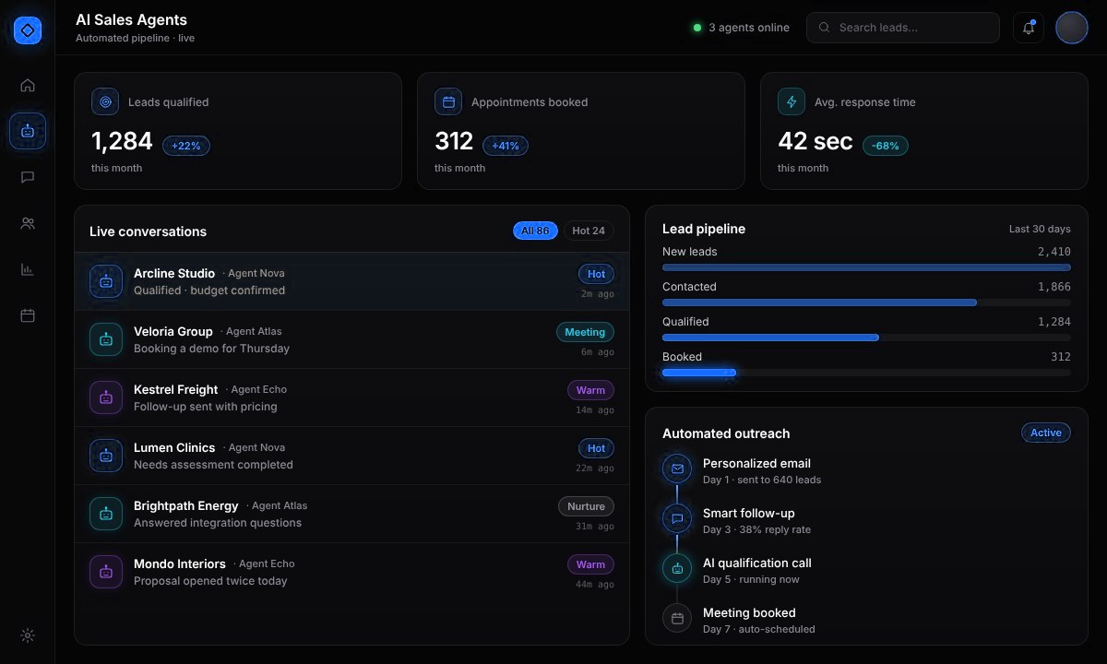The height and width of the screenshot is (664, 1107).
Task: Click the notifications bell icon
Action: point(1029,28)
